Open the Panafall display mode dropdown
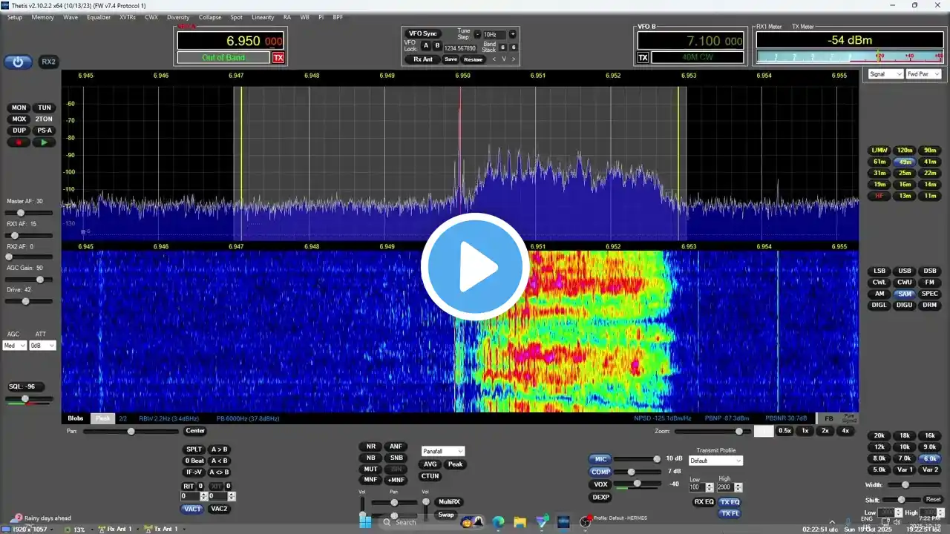Screen dimensions: 950x534 443,451
